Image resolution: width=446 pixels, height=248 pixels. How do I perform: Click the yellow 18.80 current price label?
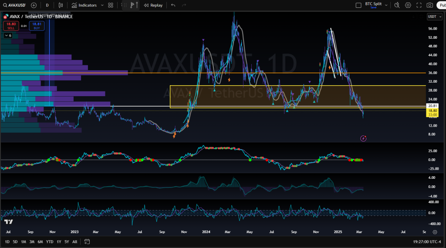[x=432, y=111]
